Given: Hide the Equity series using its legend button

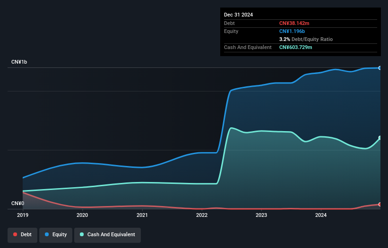Looking at the screenshot, I should pyautogui.click(x=55, y=234).
